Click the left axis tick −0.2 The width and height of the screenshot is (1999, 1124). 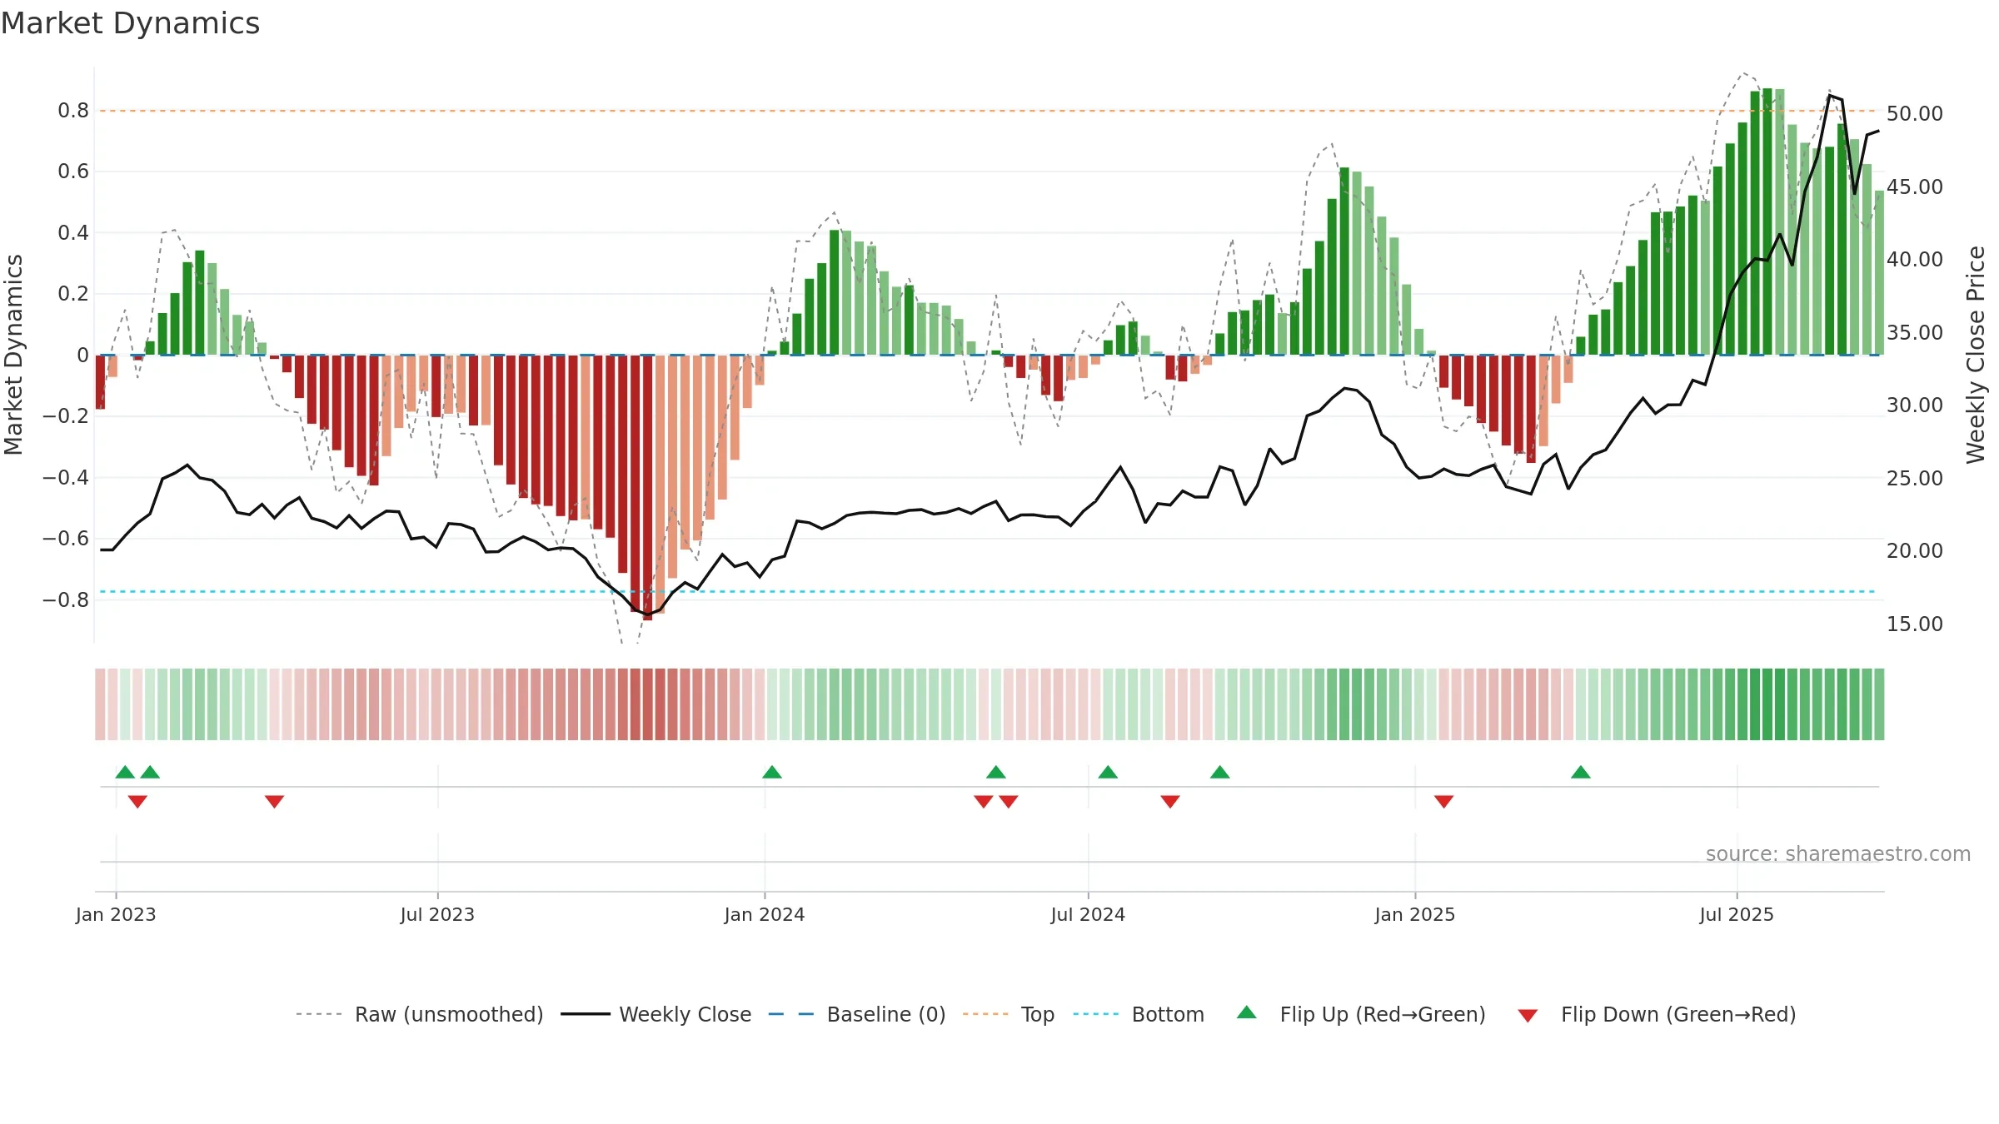coord(66,416)
